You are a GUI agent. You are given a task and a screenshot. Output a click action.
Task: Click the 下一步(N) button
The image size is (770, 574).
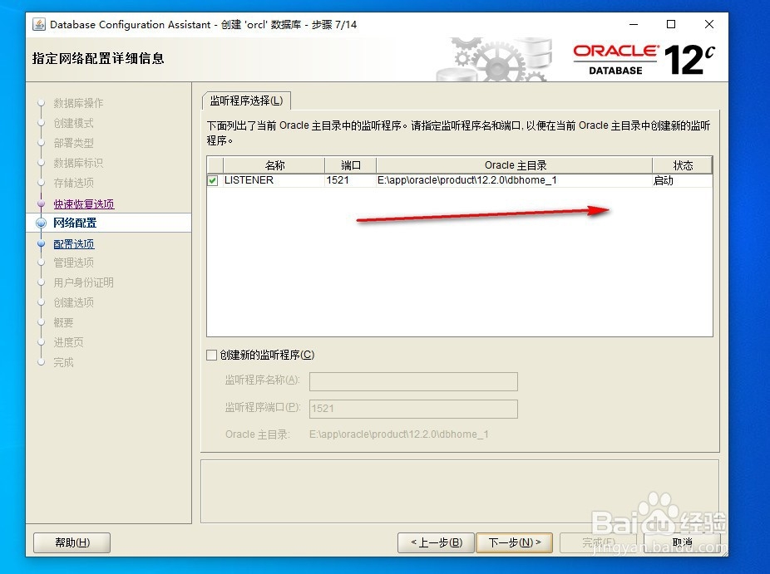tap(514, 542)
